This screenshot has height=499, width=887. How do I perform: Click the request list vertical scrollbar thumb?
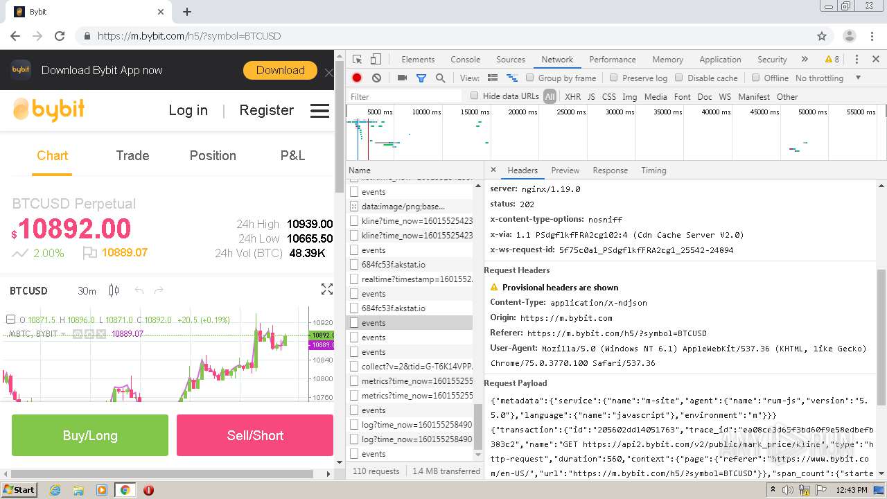[x=477, y=426]
